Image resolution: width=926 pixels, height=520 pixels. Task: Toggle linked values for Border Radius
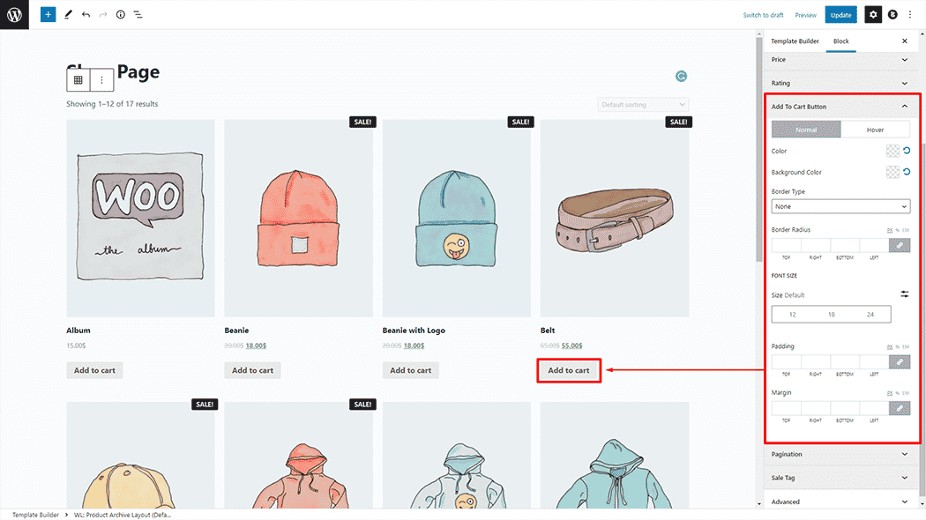click(x=899, y=246)
